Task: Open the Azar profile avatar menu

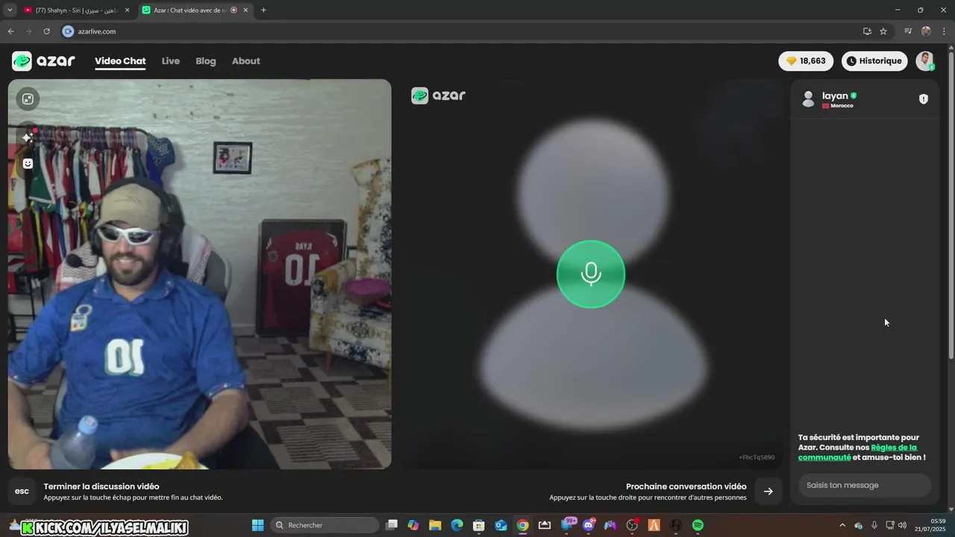Action: [x=925, y=61]
